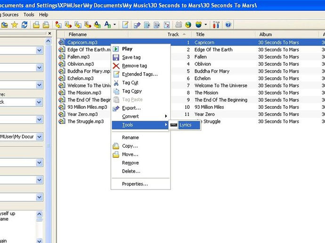Viewport: 325px width, 243px height.
Task: Click the Actions 'A' toolbar icon
Action: click(x=107, y=25)
